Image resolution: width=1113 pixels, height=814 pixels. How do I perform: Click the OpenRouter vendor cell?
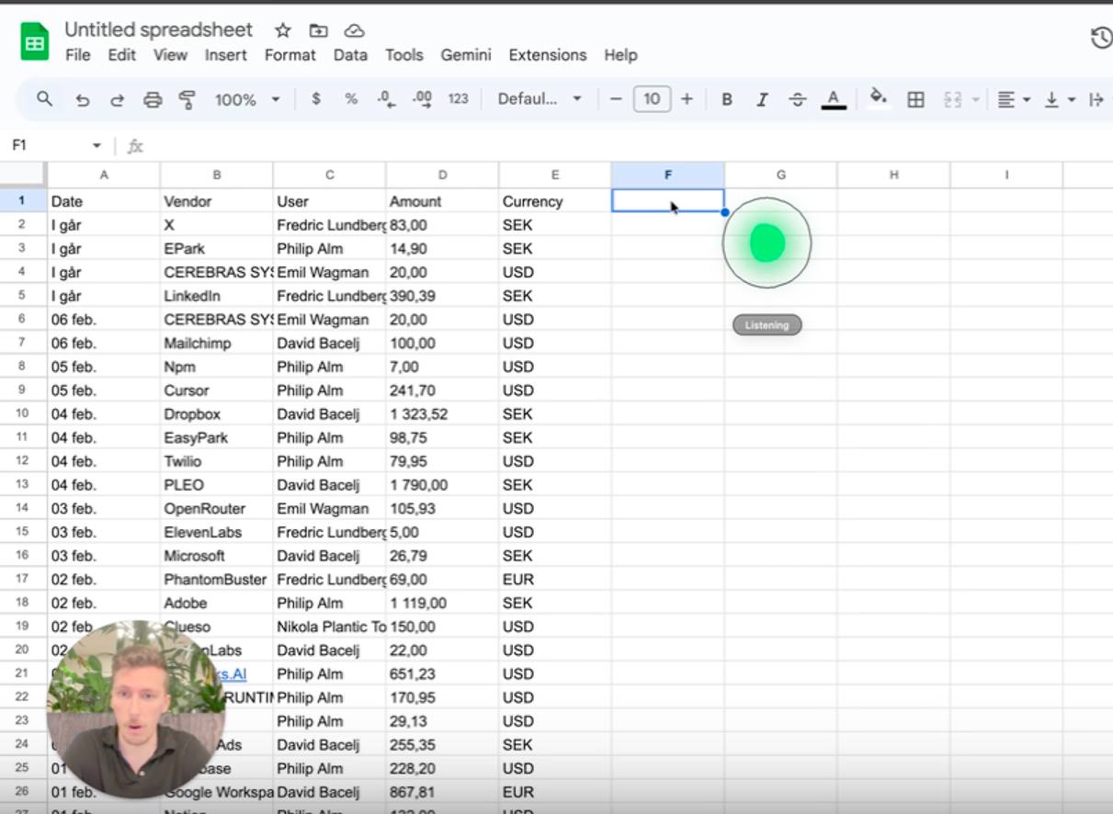(x=216, y=509)
